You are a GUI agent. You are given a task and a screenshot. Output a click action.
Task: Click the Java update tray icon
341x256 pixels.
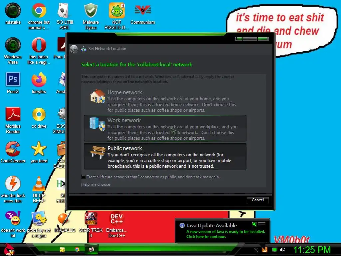pyautogui.click(x=264, y=249)
